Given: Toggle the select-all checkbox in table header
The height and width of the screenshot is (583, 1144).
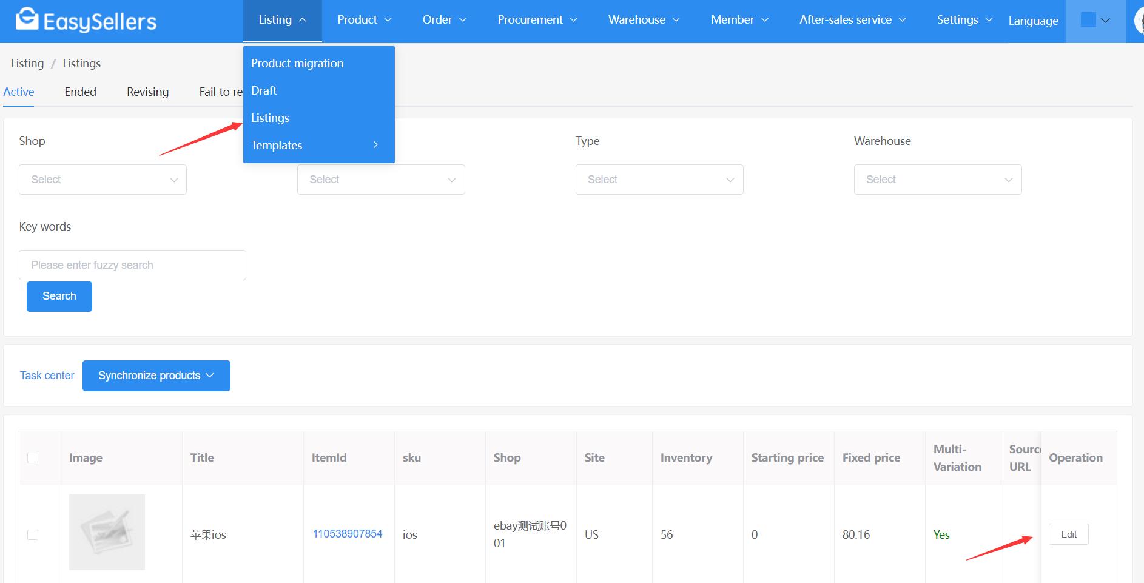Looking at the screenshot, I should tap(33, 458).
